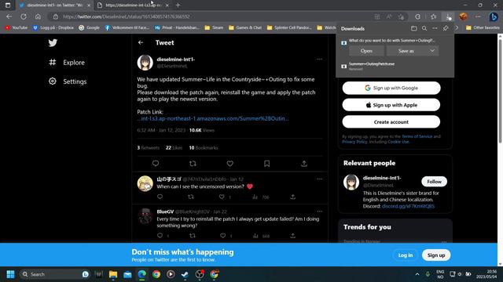The width and height of the screenshot is (503, 282).
Task: Choose Save as for the download
Action: click(x=406, y=51)
